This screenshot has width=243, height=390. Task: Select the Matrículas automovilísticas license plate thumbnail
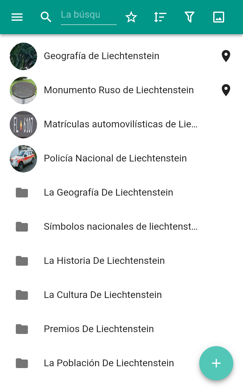tap(23, 125)
